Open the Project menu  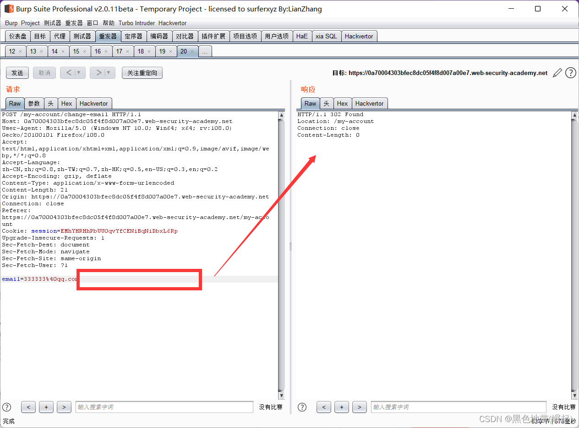30,23
